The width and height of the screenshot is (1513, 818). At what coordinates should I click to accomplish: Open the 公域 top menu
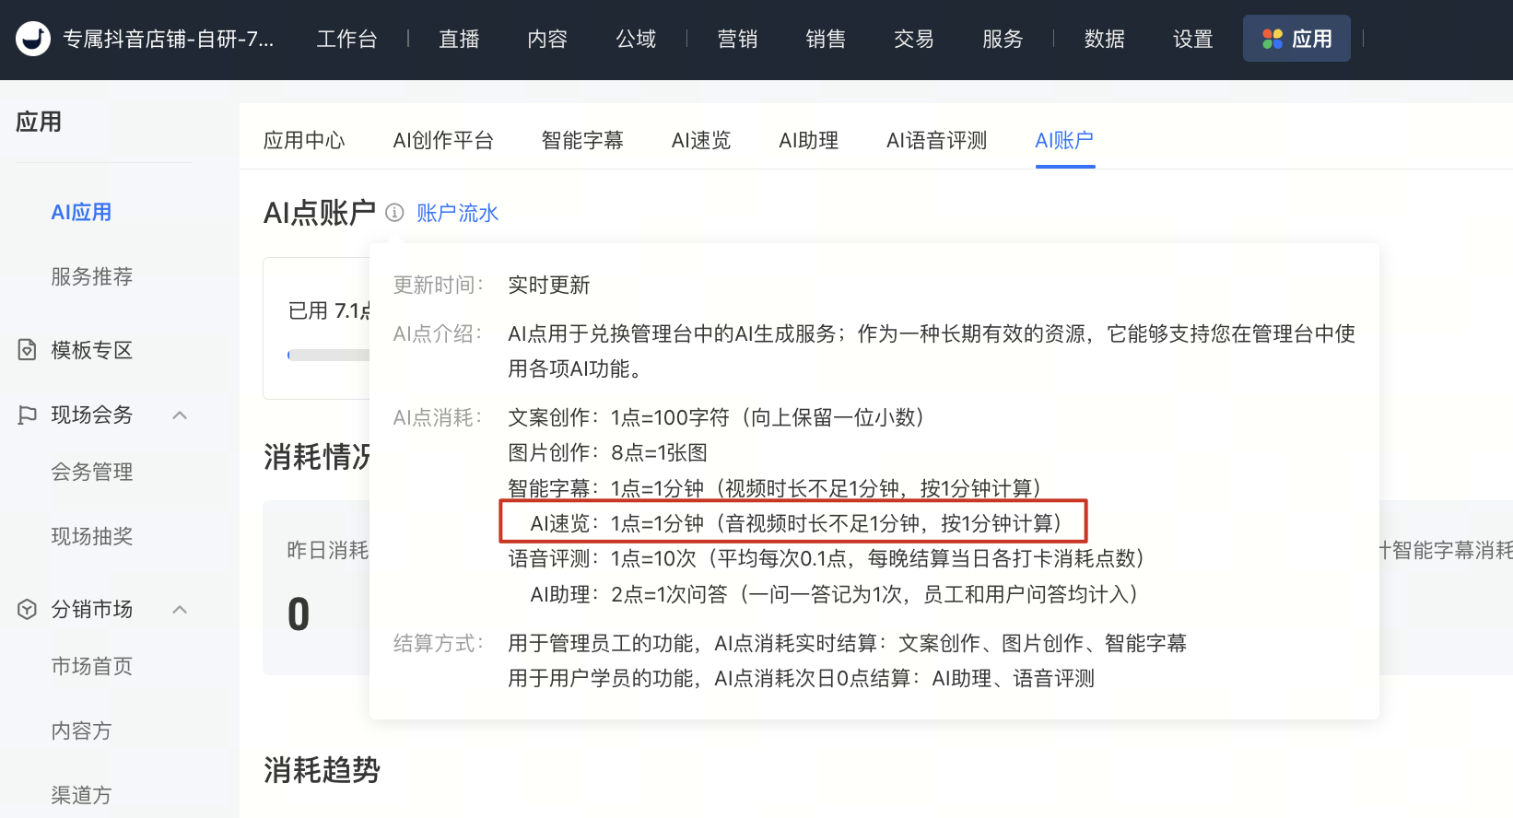point(636,39)
